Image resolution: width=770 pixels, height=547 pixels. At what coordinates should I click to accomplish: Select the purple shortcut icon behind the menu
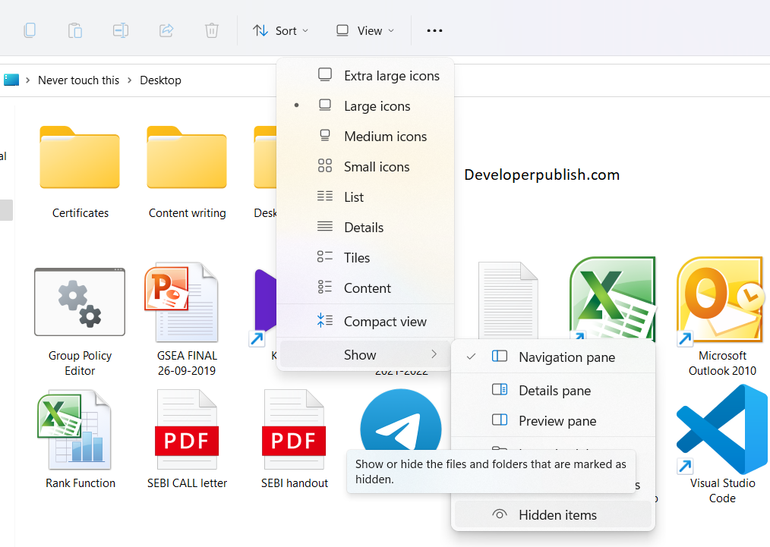coord(264,307)
